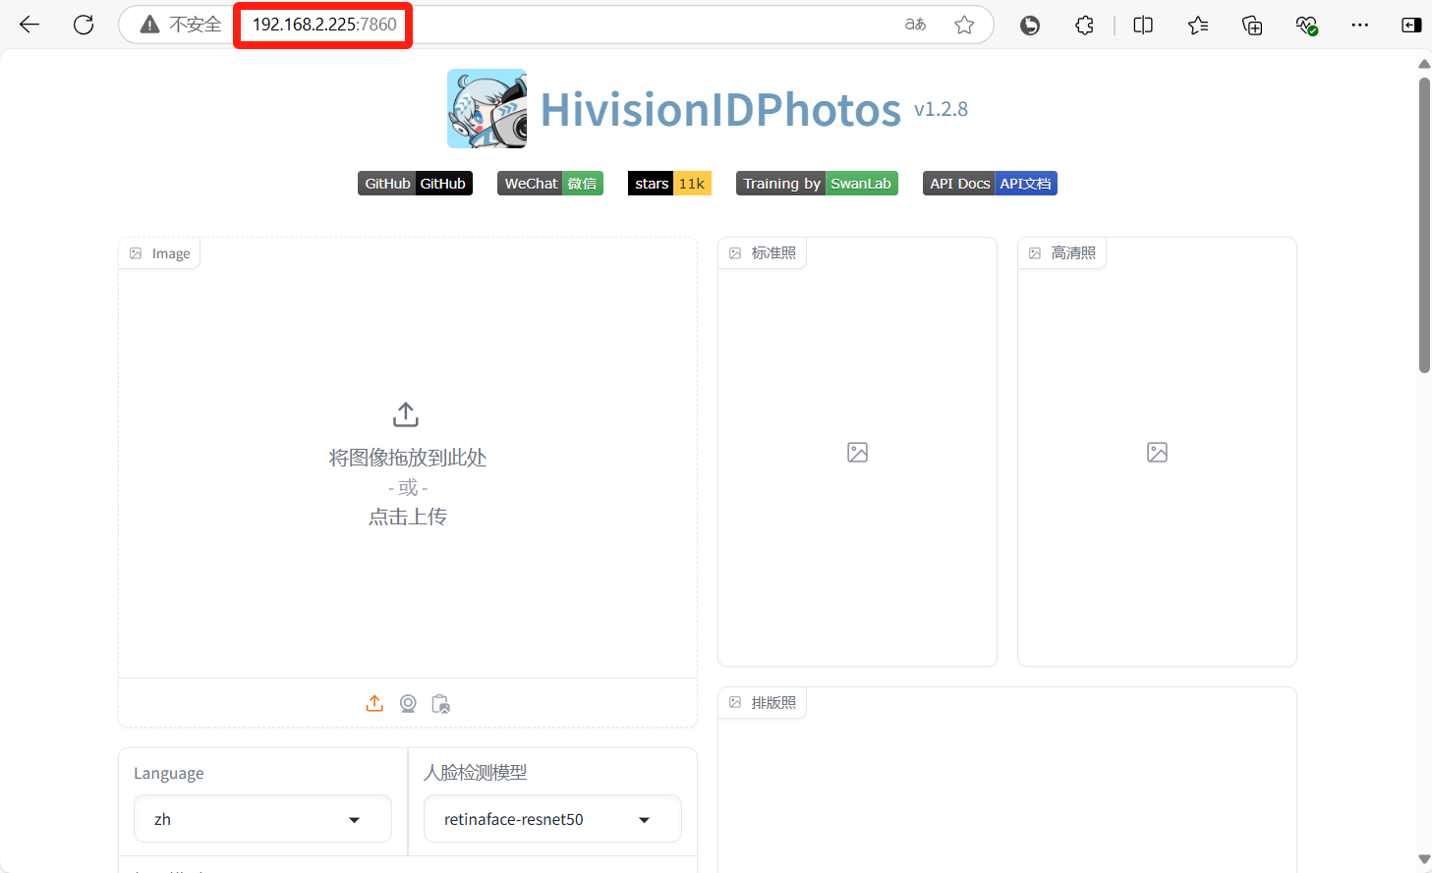Select the webcam capture icon
The image size is (1432, 873).
tap(408, 703)
